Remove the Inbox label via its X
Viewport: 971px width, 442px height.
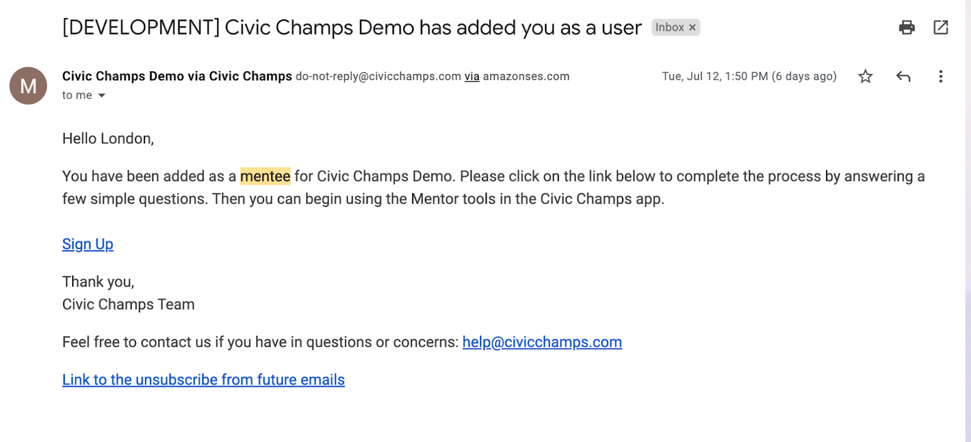[x=692, y=27]
